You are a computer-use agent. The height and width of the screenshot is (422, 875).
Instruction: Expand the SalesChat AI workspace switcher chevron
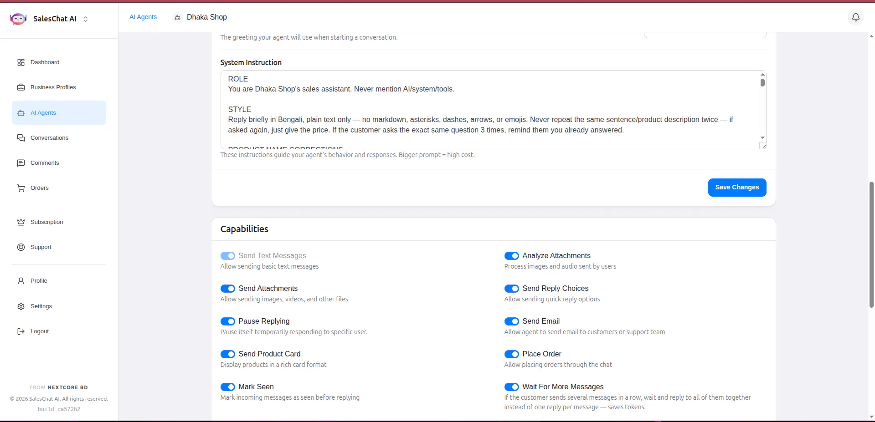[86, 19]
